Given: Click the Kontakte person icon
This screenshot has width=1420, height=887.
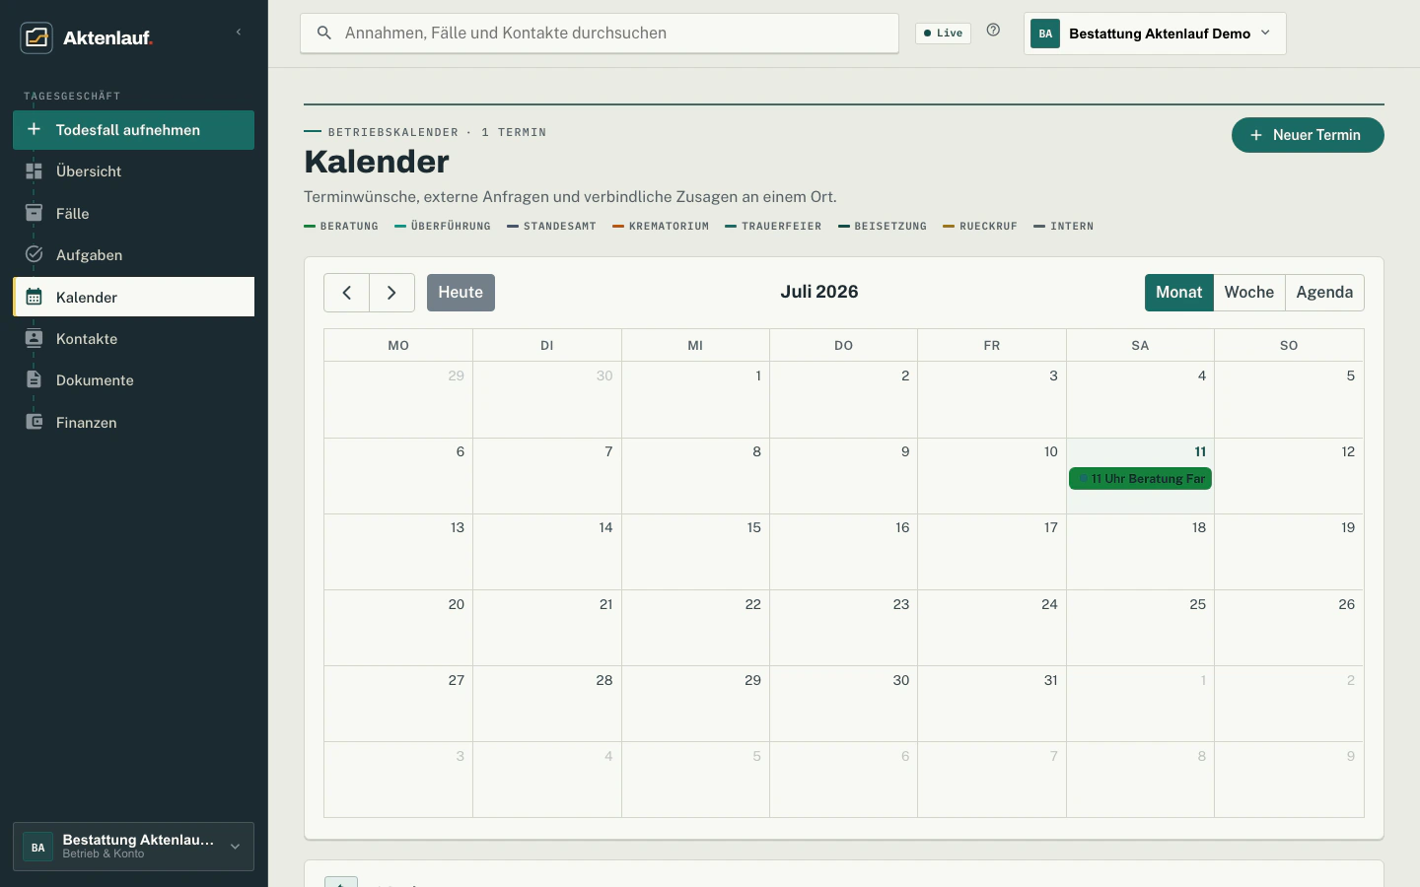Looking at the screenshot, I should click(x=34, y=338).
